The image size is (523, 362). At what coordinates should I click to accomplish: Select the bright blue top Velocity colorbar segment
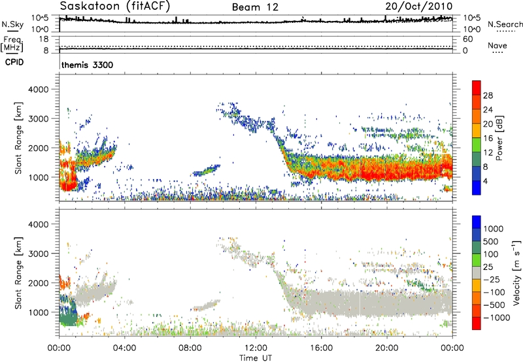(477, 222)
